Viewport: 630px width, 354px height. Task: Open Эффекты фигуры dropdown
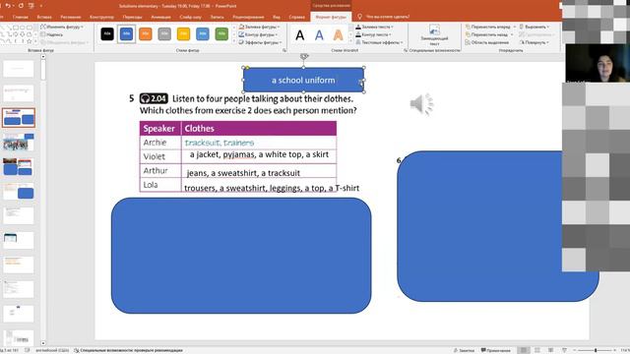(260, 42)
